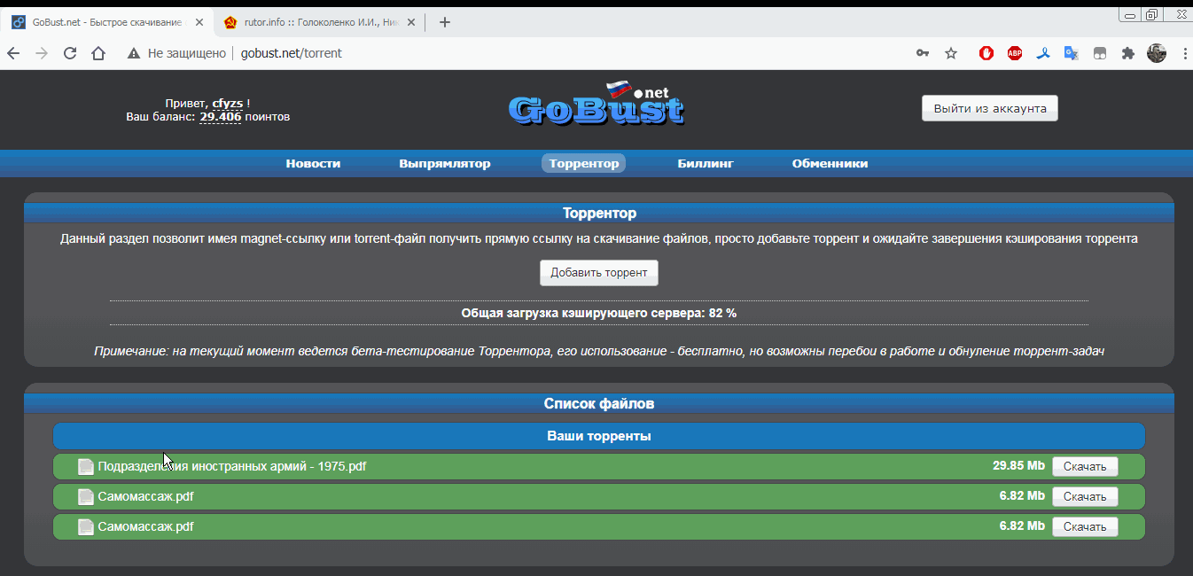Open the ABP Adblock Plus extension icon
The width and height of the screenshot is (1193, 576).
coord(1015,53)
